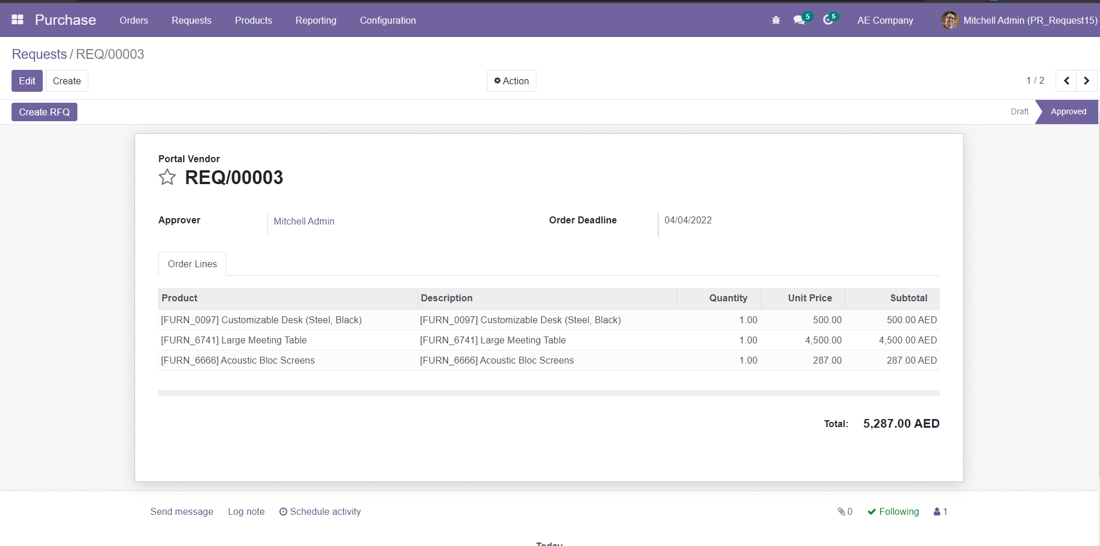
Task: Mark REQ/00003 as favorite star
Action: click(x=167, y=177)
